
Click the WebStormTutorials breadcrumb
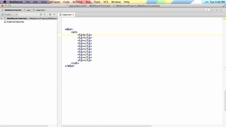pos(12,10)
